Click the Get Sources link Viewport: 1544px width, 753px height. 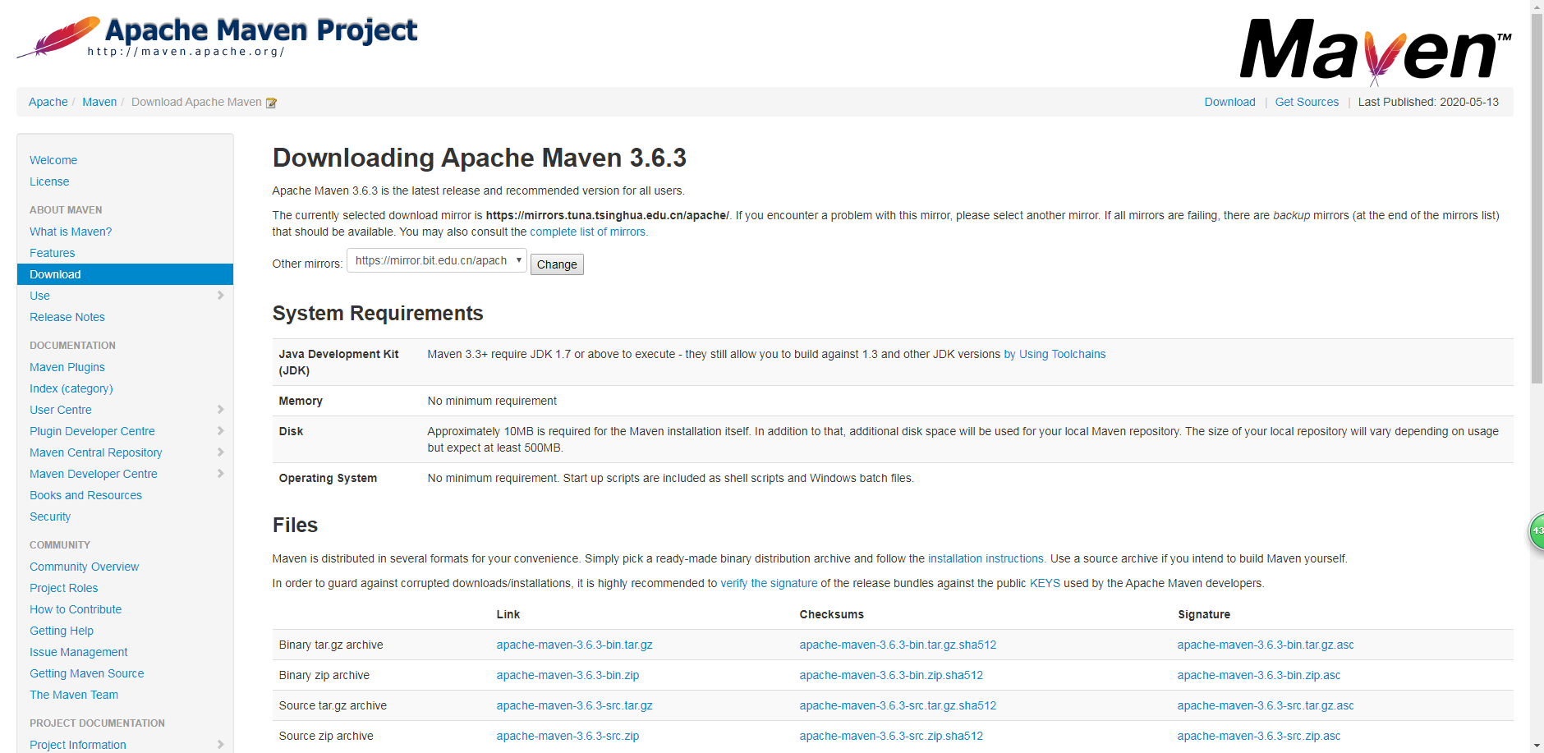point(1307,102)
